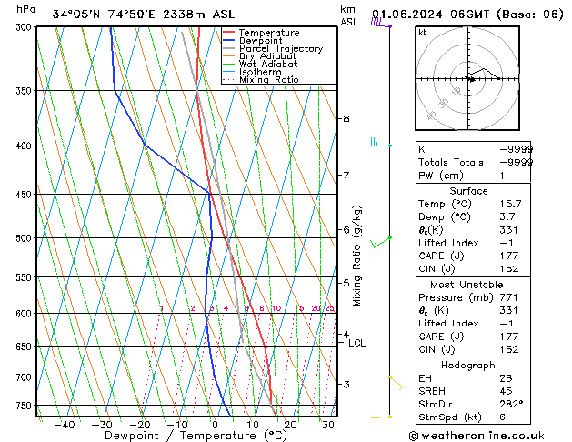This screenshot has width=572, height=442.
Task: Click the 'Hodograph' section heading
Action: click(x=468, y=365)
